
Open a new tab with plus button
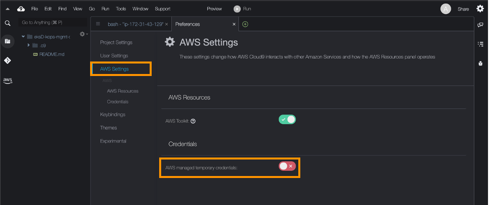coord(245,24)
